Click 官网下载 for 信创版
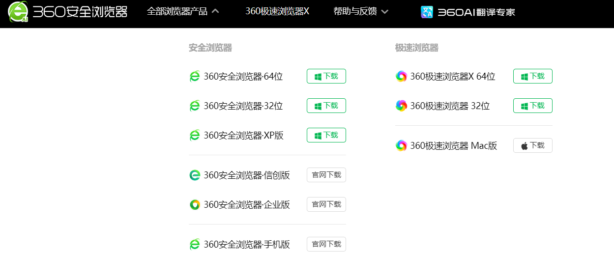Viewport: 614px width, 253px height. (x=326, y=175)
